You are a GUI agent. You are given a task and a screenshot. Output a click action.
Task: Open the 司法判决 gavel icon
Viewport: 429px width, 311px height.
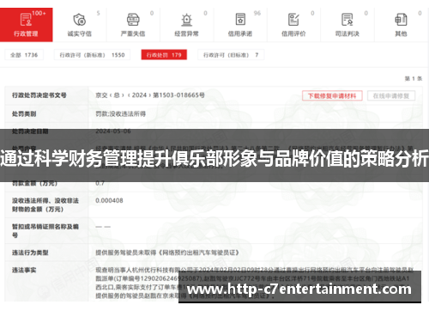click(x=347, y=20)
